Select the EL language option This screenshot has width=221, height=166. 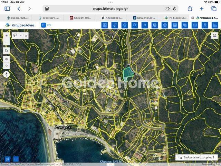[x=43, y=25]
